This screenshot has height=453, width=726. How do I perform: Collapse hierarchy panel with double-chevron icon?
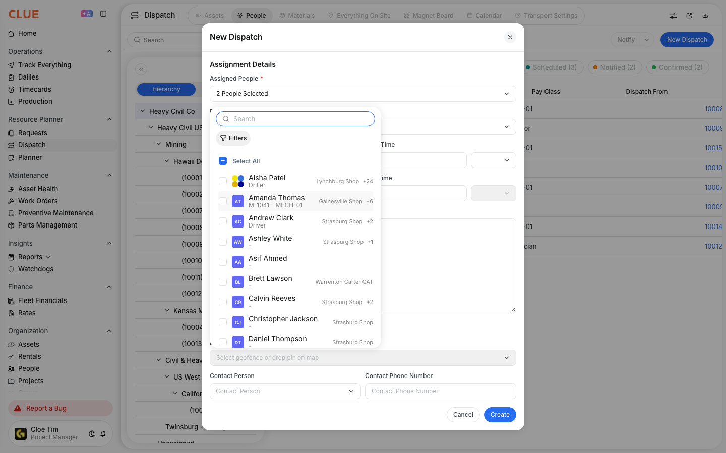pos(141,69)
